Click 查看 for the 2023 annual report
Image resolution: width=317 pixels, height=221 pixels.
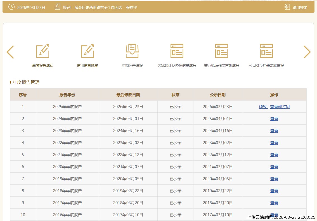274,131
